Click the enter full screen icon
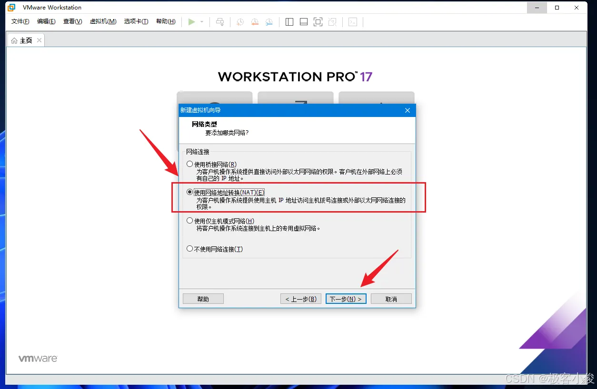Viewport: 597px width, 389px height. click(x=318, y=22)
